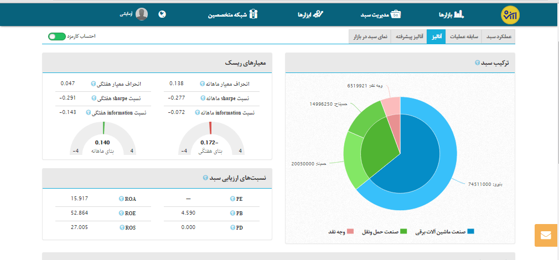This screenshot has height=260, width=559.
Task: Click the ROE value 52.864
Action: point(79,213)
